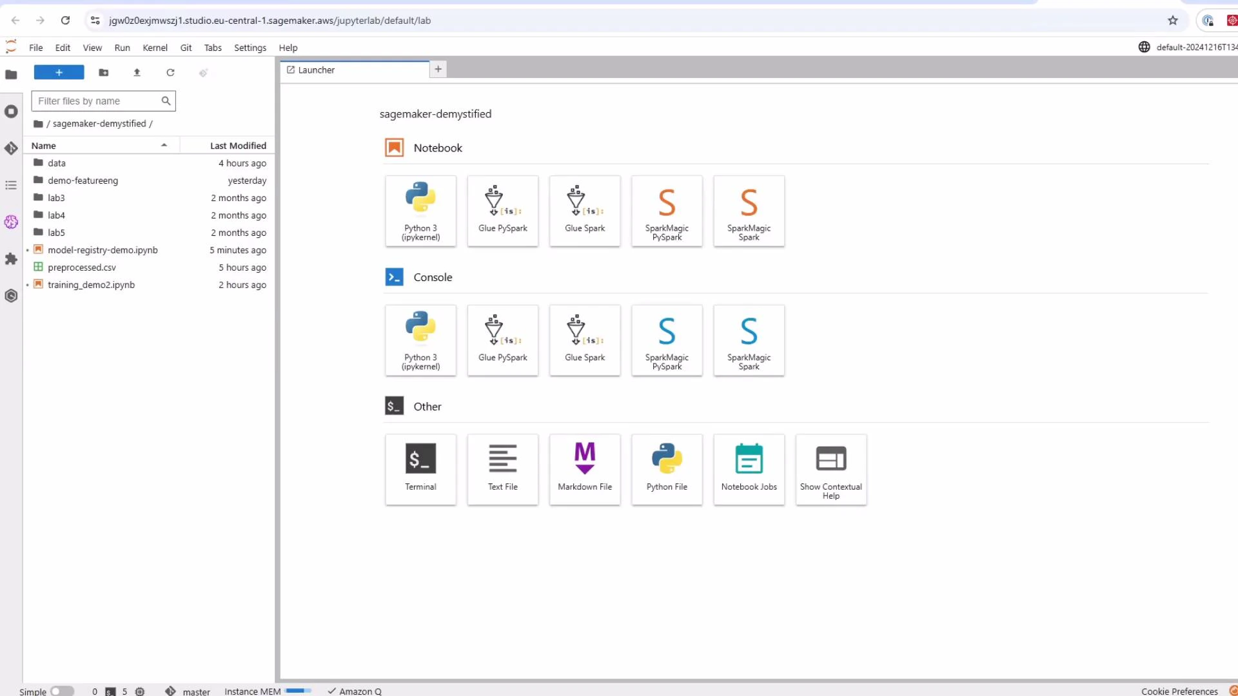Focus the Filter files by name field
The height and width of the screenshot is (696, 1238).
pos(103,101)
